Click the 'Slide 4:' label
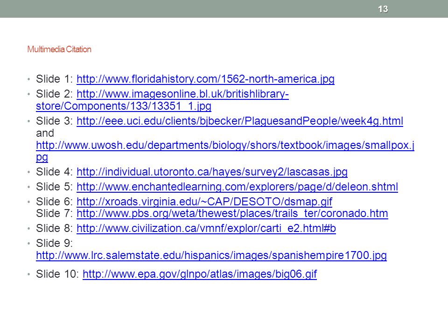The height and width of the screenshot is (336, 448). [54, 172]
